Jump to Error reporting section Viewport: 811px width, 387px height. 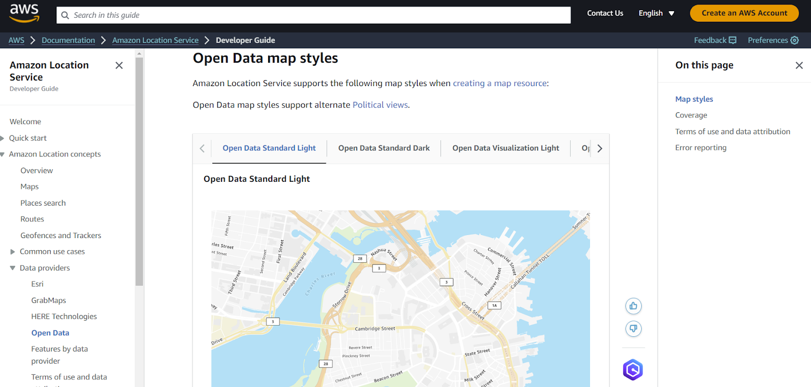pos(701,148)
